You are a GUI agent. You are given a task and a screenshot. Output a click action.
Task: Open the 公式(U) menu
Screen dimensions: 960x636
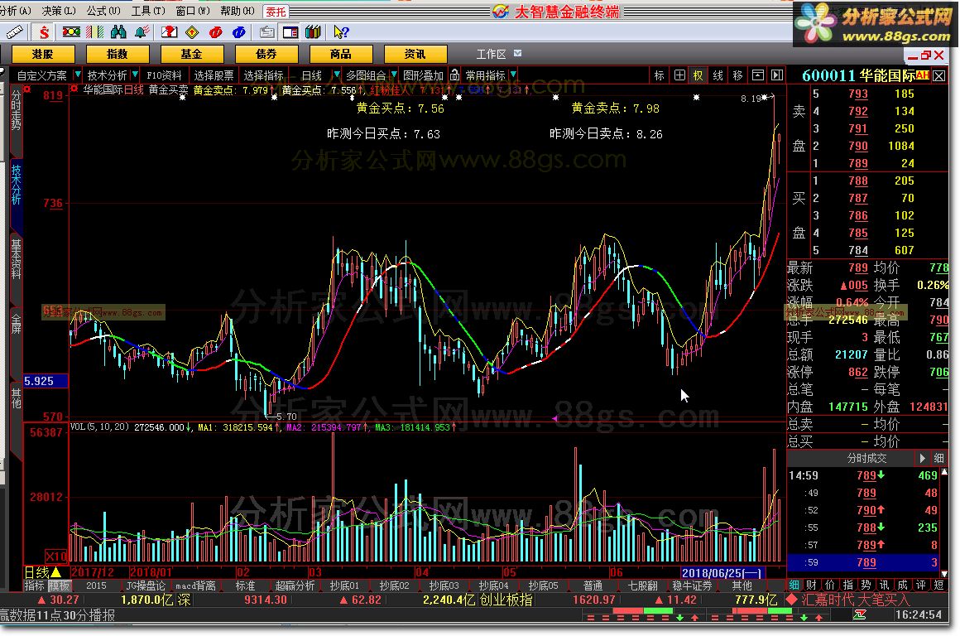pyautogui.click(x=103, y=11)
